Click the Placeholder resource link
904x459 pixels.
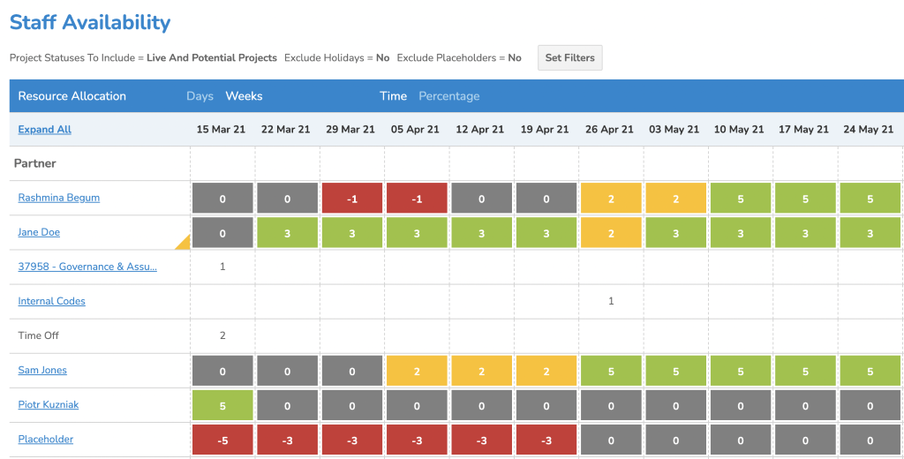pos(45,440)
